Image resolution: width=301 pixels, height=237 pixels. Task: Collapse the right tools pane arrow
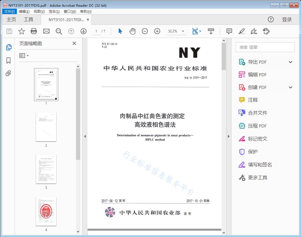pos(228,137)
